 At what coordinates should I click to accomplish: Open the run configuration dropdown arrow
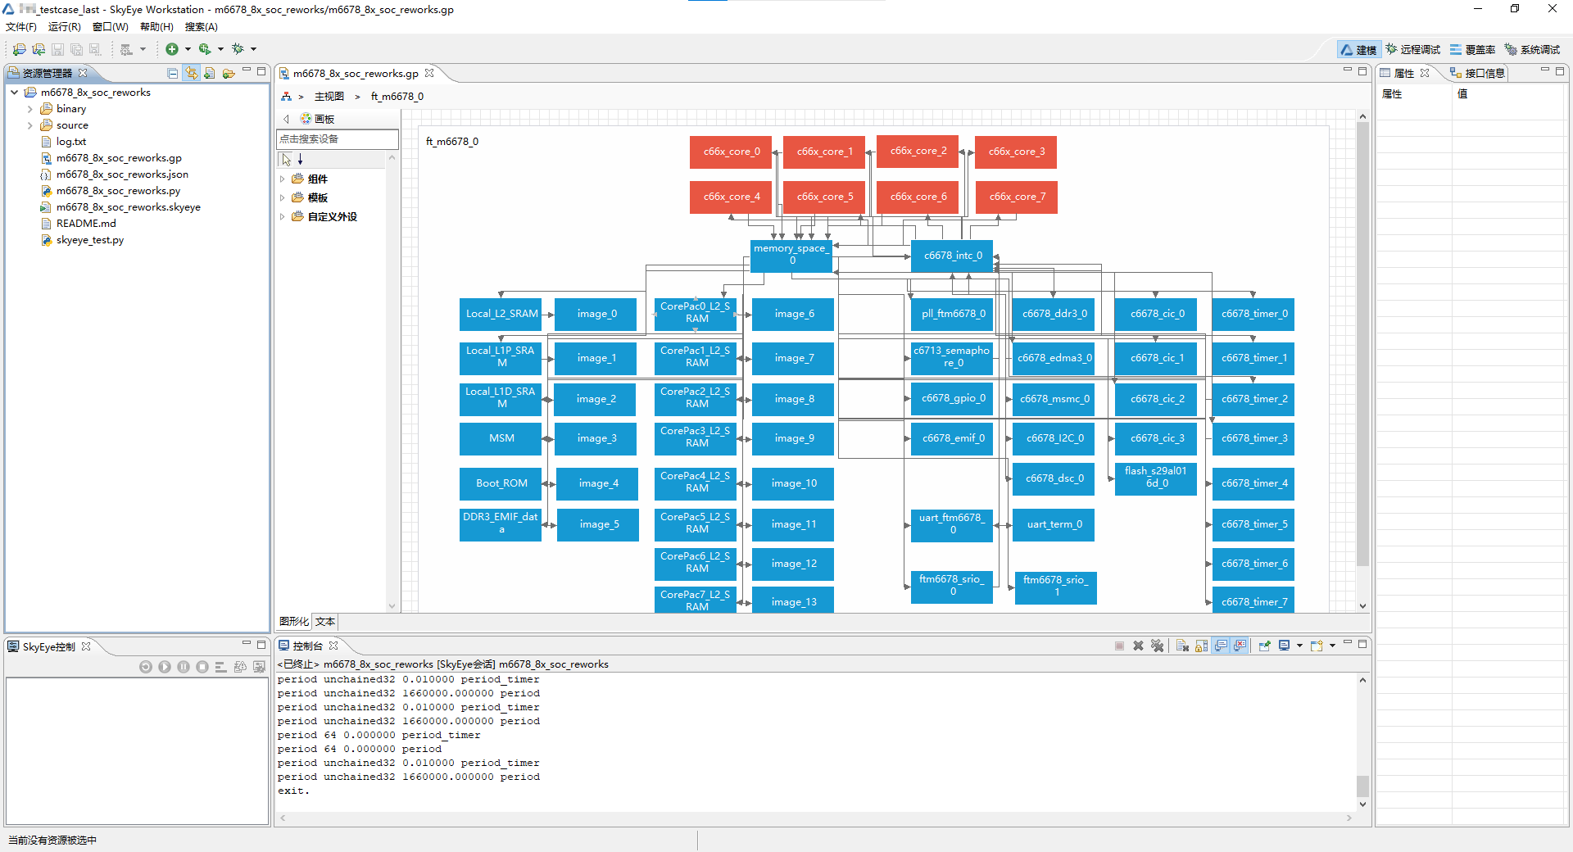220,49
